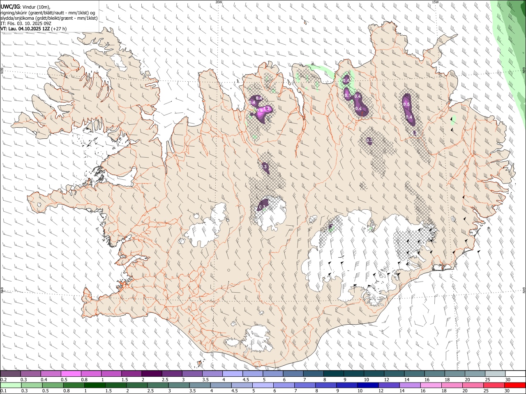This screenshot has height=394, width=526.
Task: Select upper legend swatch between 0.5 and 0.8
Action: 71,373
